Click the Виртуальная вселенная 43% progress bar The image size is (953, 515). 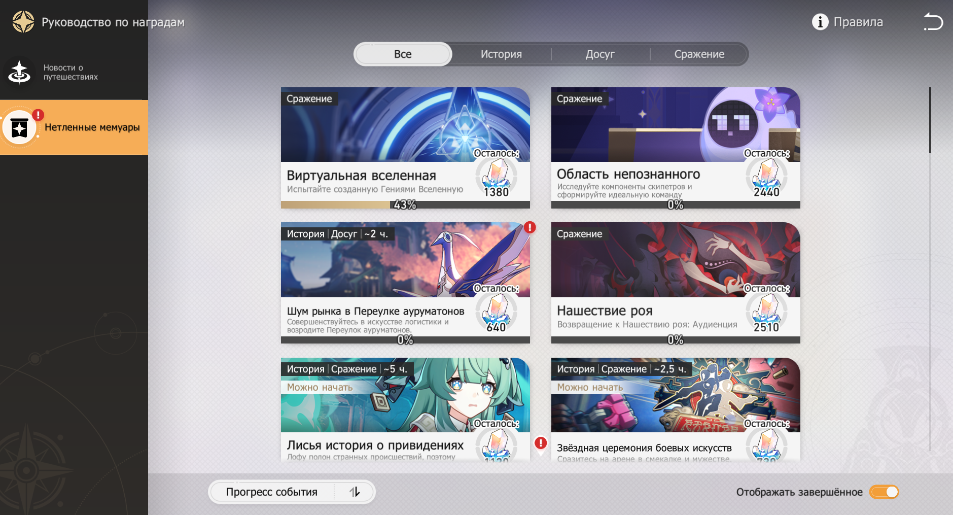point(405,204)
